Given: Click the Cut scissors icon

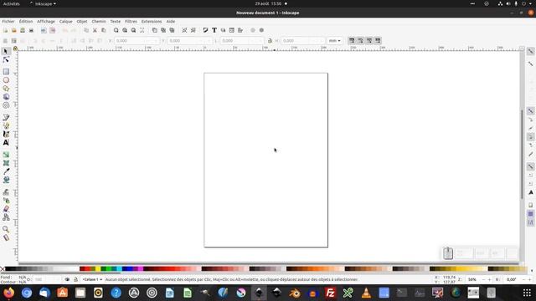Looking at the screenshot, I should pyautogui.click(x=95, y=30).
